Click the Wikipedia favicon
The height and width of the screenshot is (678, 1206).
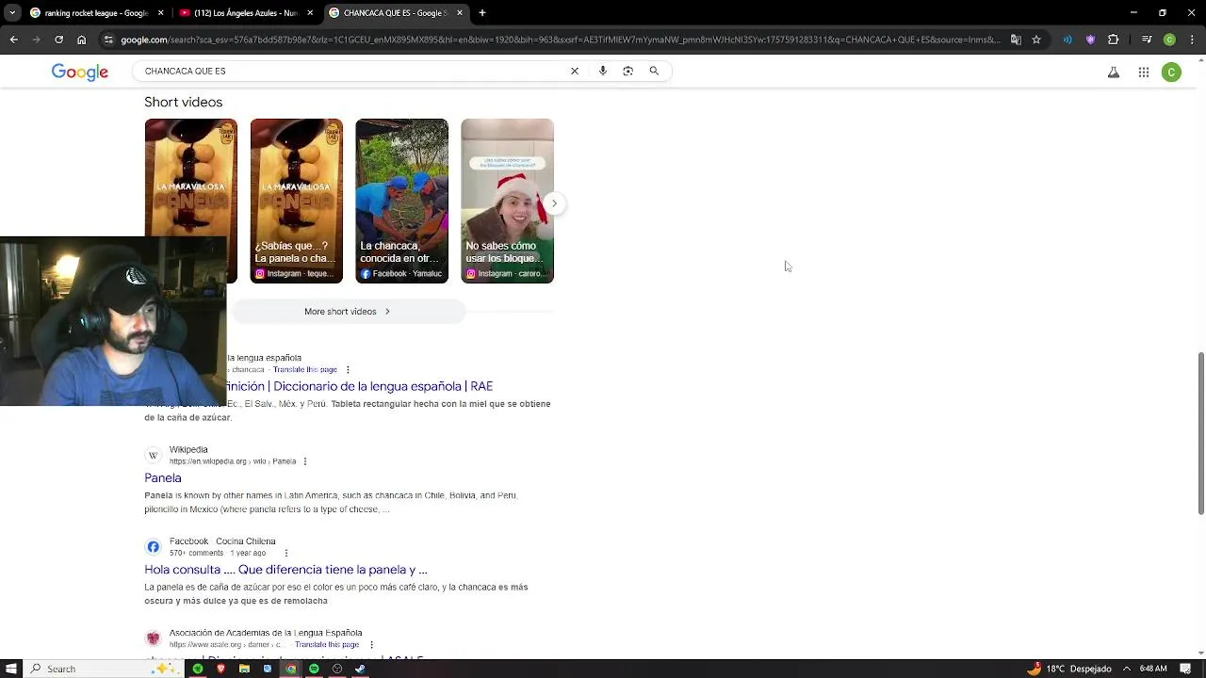pos(153,456)
